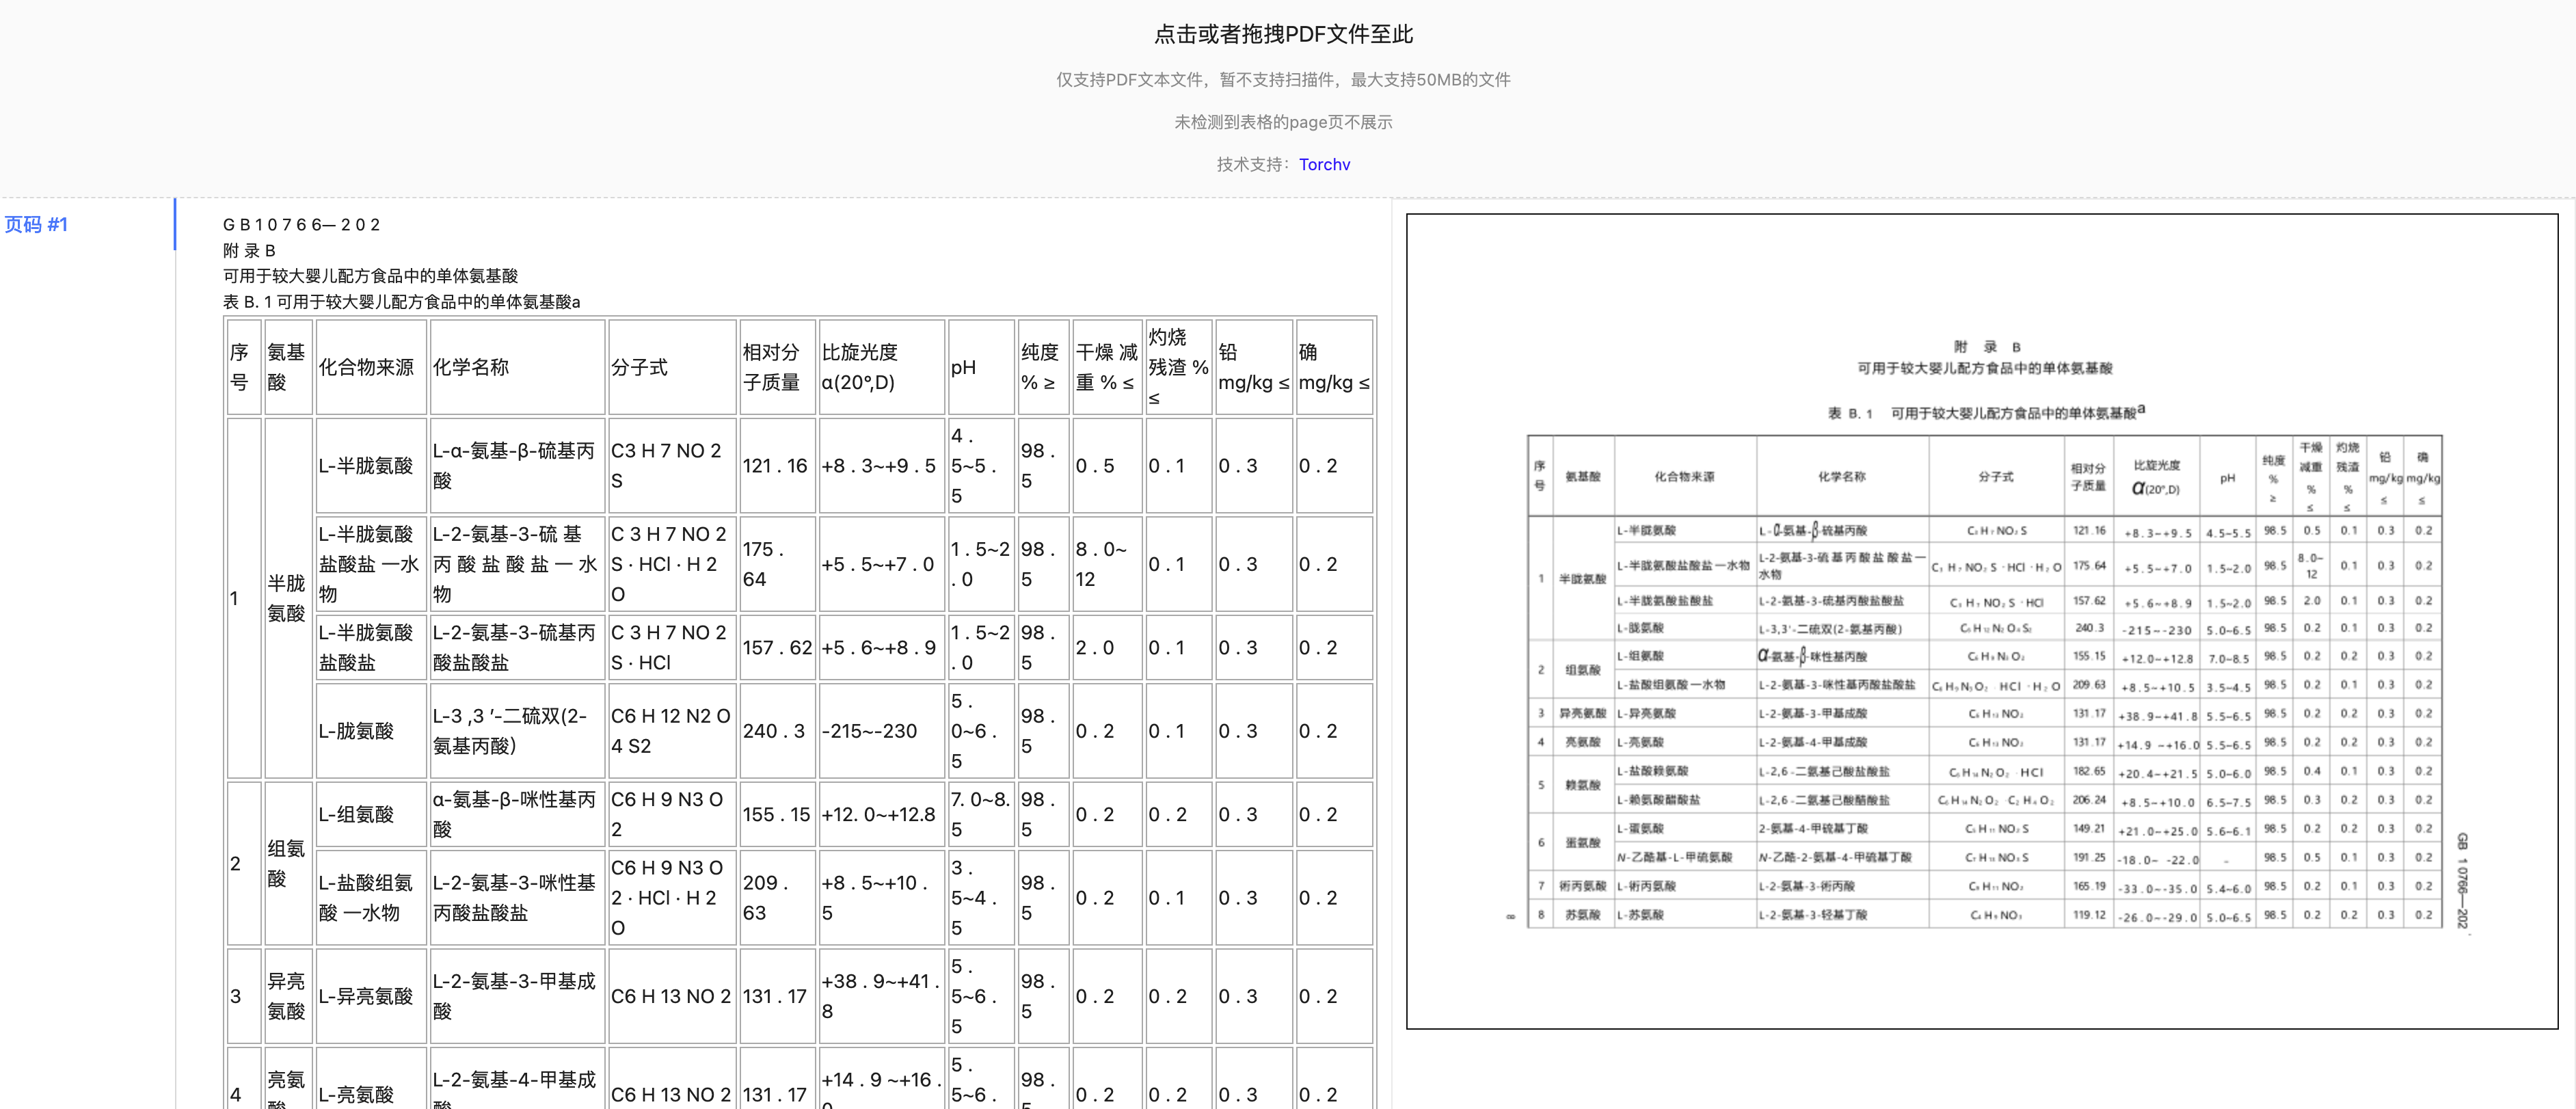Click the PDF upload drop area heading
The width and height of the screenshot is (2576, 1109).
1283,34
